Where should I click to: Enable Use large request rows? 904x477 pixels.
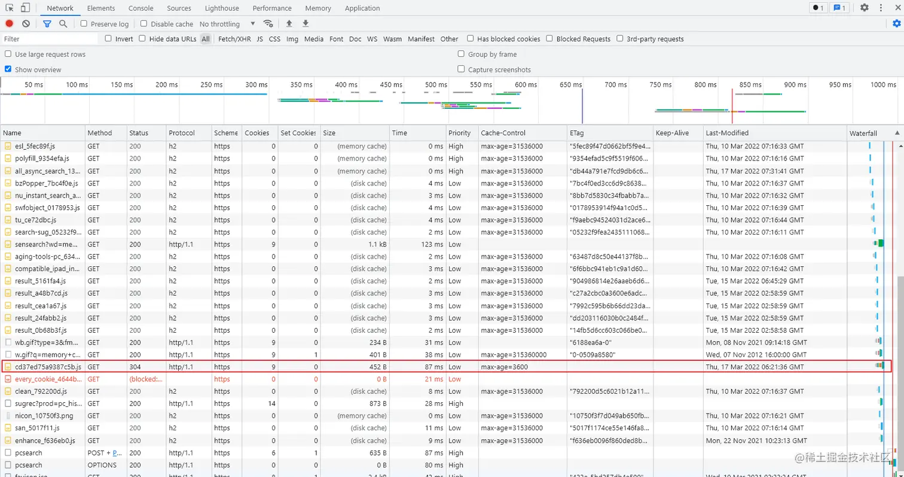pos(8,54)
